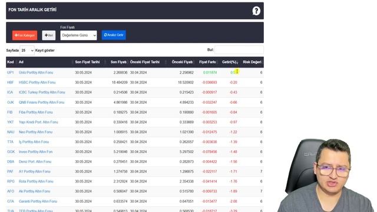
Task: Sort by Risk Değeri column header
Action: [x=252, y=62]
